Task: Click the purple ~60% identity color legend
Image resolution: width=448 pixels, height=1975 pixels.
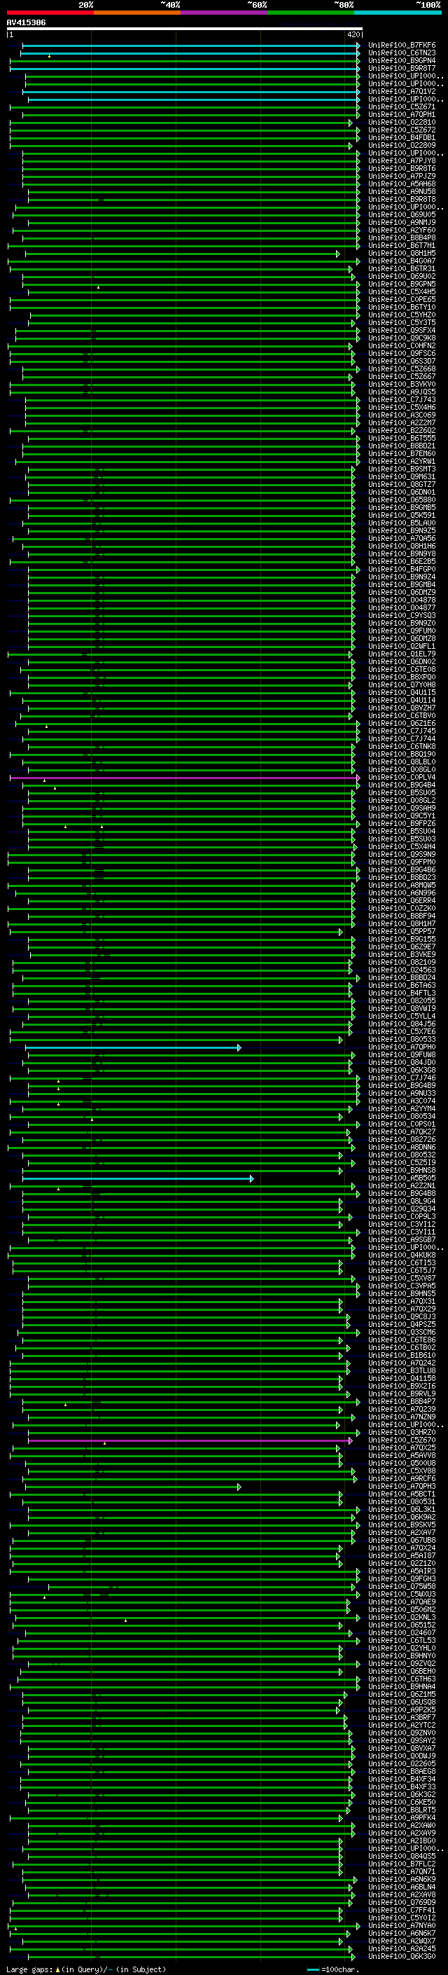Action: tap(223, 13)
